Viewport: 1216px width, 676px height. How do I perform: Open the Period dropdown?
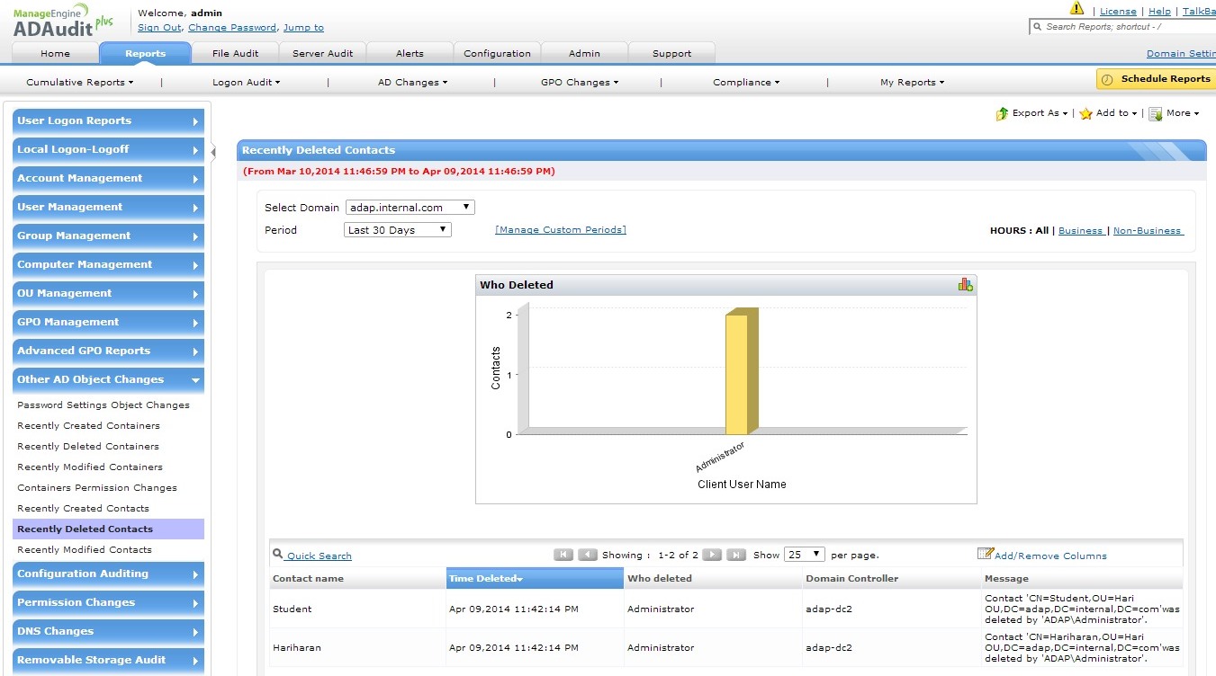pos(397,230)
